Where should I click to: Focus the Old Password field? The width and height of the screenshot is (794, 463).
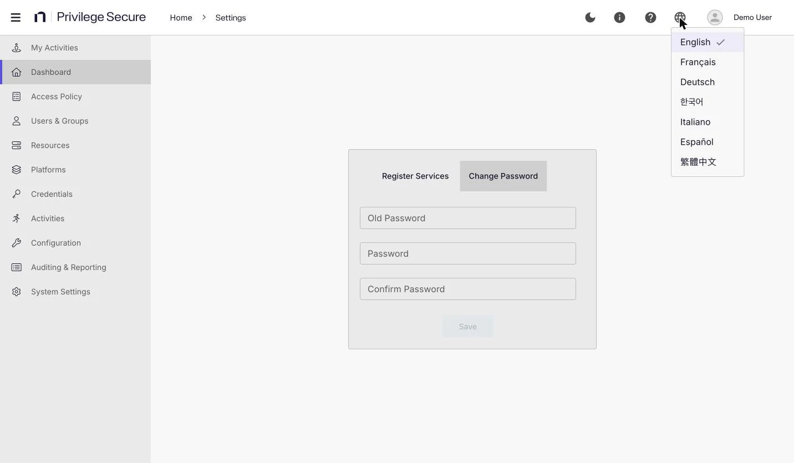click(468, 218)
